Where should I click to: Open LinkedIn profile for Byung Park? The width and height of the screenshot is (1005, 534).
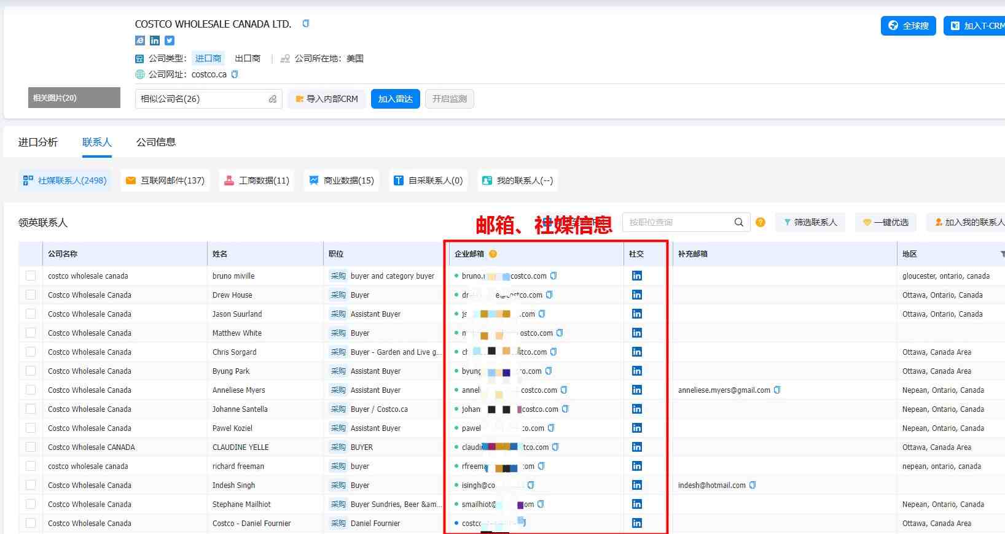pos(637,371)
